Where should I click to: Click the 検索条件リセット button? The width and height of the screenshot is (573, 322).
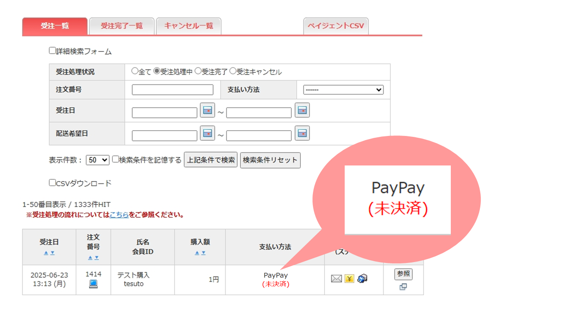[270, 160]
